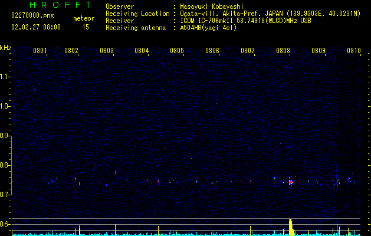Screen dimensions: 371x236
Task: Select the filename 02270800.png
Action: (x=32, y=16)
